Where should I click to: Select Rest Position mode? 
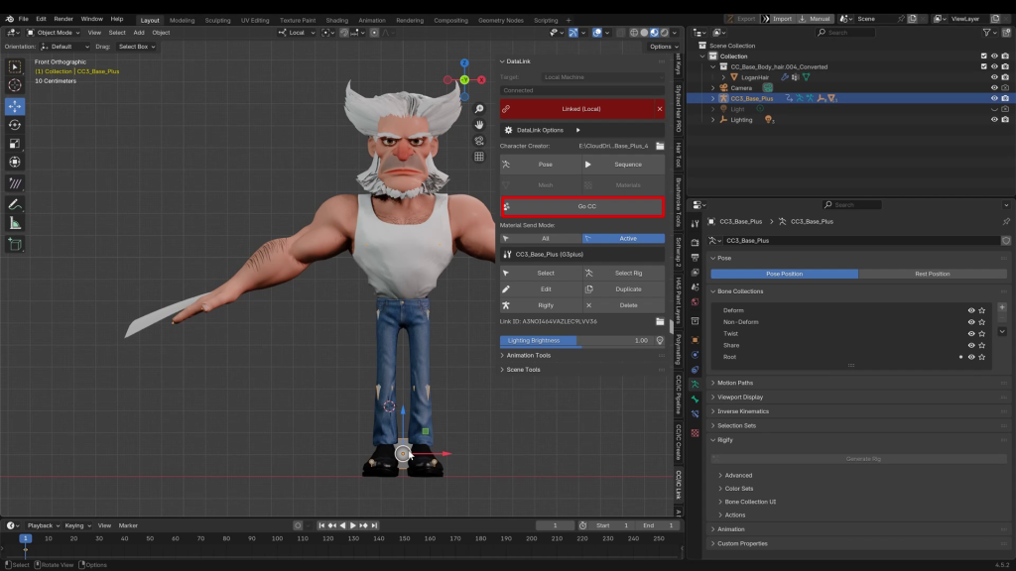(932, 274)
